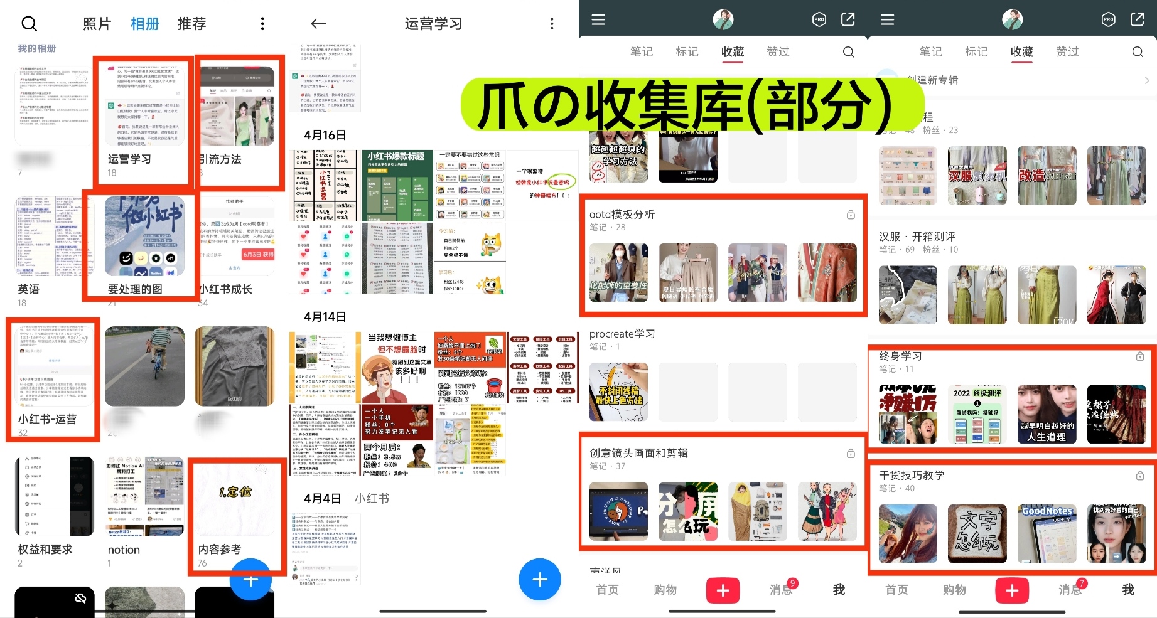This screenshot has height=618, width=1157.
Task: Tap the 4月4日 小红书 date header
Action: (x=347, y=498)
